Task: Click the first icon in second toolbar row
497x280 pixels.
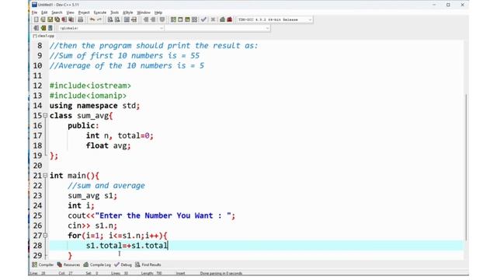Action: [x=36, y=28]
